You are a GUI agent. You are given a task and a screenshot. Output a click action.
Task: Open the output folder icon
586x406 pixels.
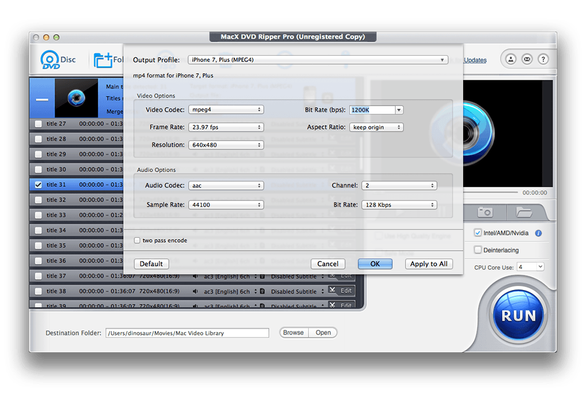(x=523, y=212)
